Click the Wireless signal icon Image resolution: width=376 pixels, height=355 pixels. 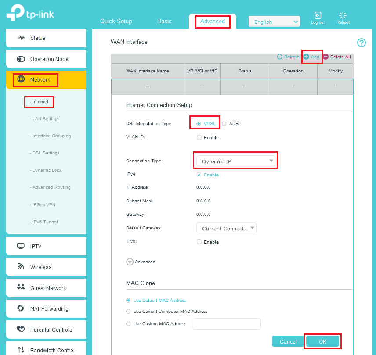click(x=21, y=266)
